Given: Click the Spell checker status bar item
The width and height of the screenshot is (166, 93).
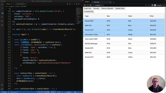Looking at the screenshot, I should click(75, 92).
